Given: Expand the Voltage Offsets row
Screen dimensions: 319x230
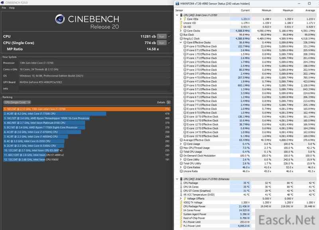Looking at the screenshot, I should pyautogui.click(x=181, y=199).
